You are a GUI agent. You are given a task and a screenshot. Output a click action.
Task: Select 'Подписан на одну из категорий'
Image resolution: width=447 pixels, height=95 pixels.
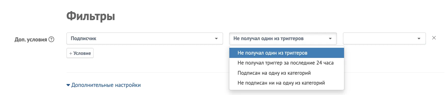tap(287, 73)
